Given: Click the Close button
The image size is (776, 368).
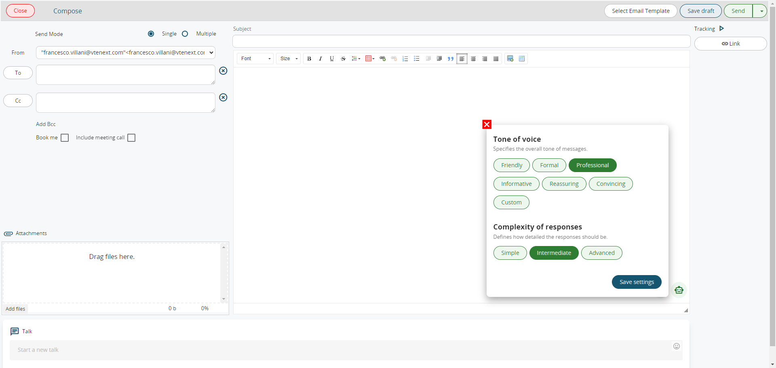Looking at the screenshot, I should click(20, 11).
